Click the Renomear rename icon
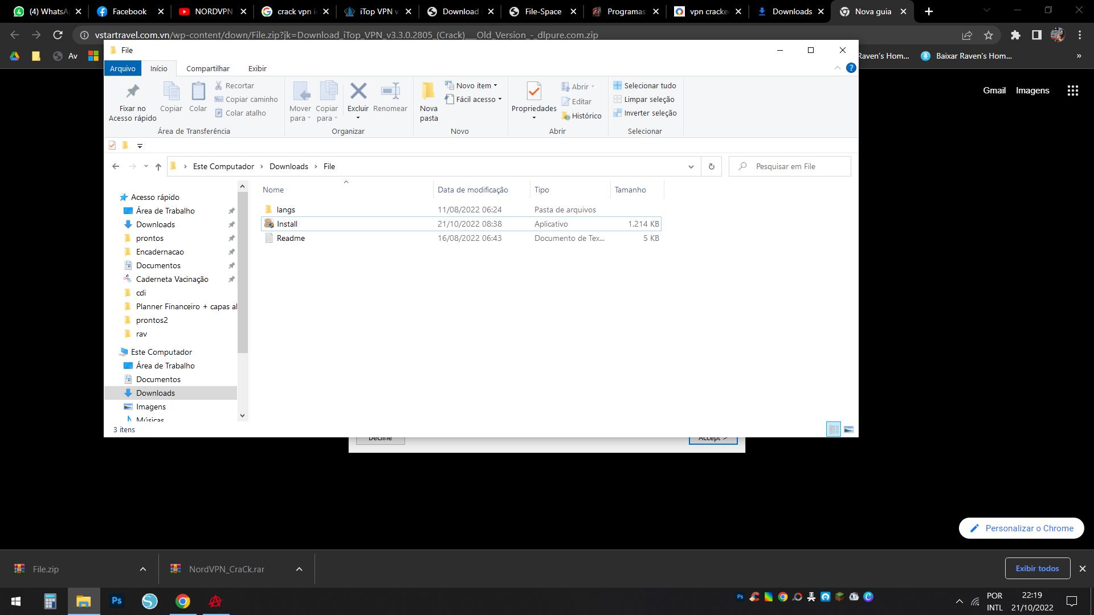 (x=390, y=92)
